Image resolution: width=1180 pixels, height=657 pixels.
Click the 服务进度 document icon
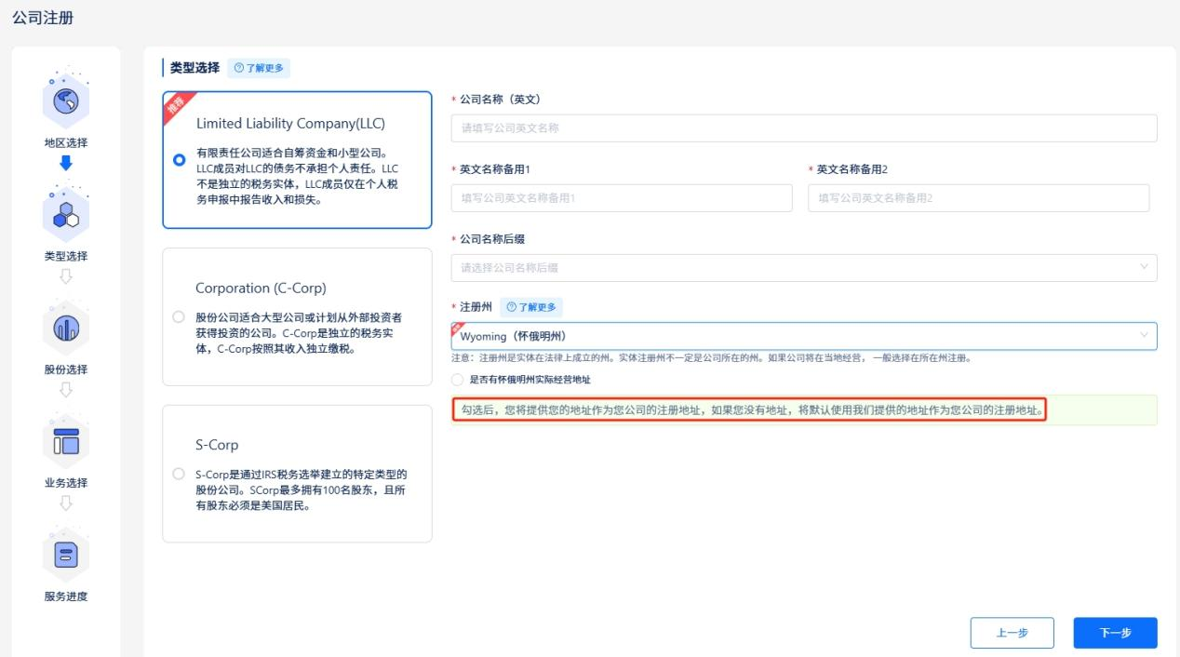click(65, 556)
